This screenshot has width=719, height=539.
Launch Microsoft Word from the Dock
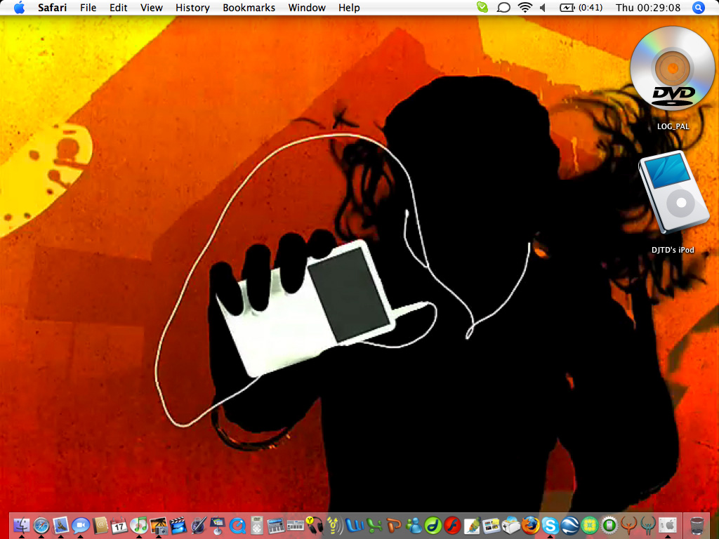tap(355, 525)
